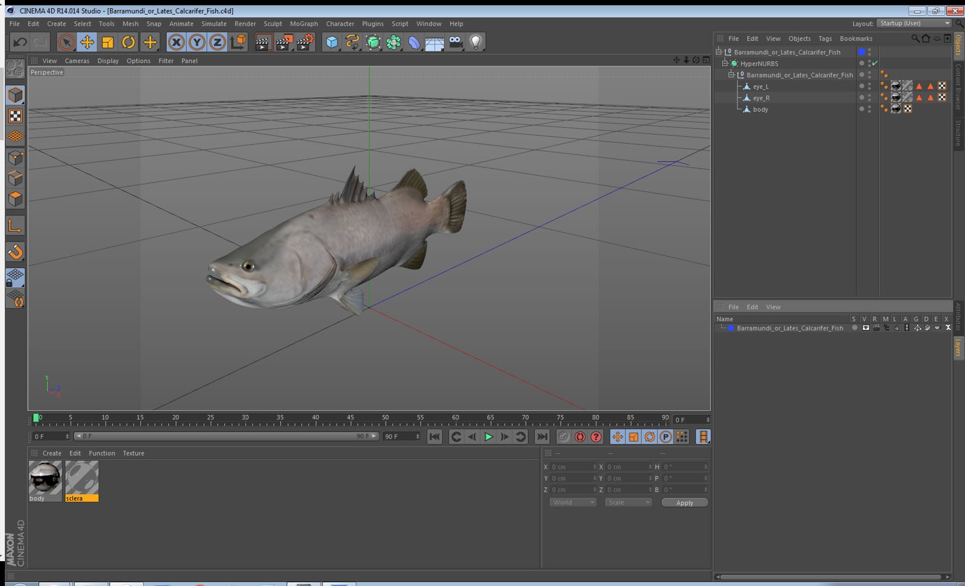Screen dimensions: 965x586
Task: Toggle layer Solo dot
Action: (855, 328)
